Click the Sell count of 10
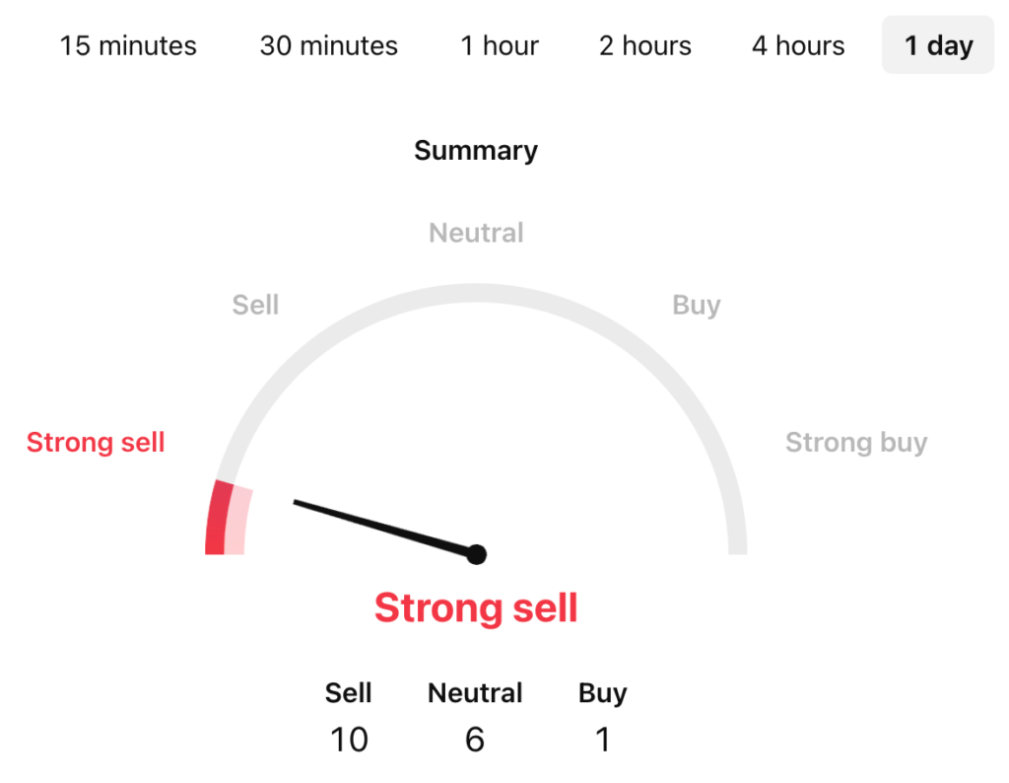 tap(349, 739)
